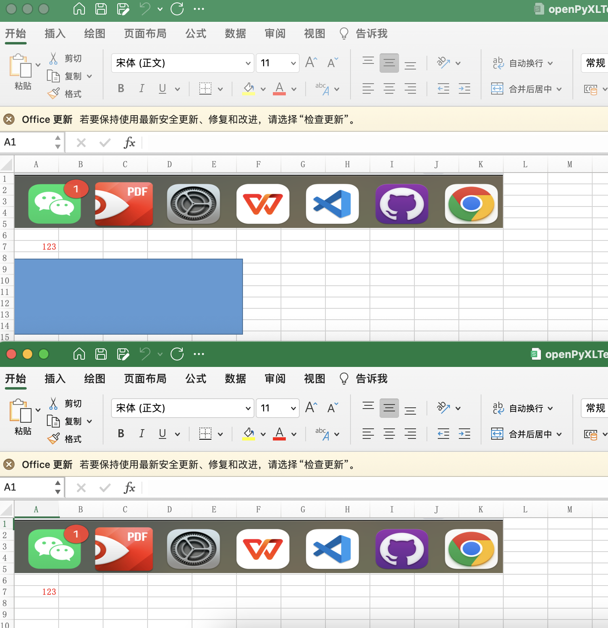This screenshot has width=608, height=628.
Task: Select the blue rectangle shape in the upper spreadsheet
Action: (129, 297)
